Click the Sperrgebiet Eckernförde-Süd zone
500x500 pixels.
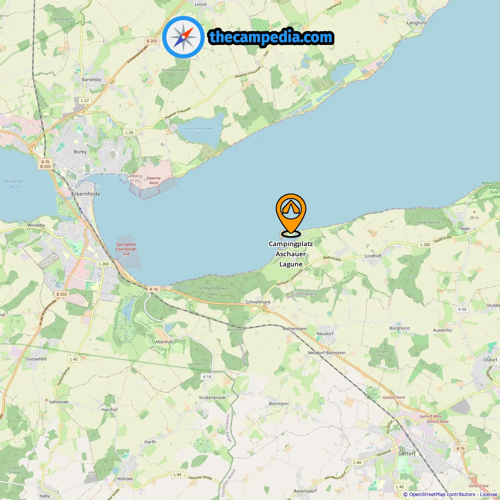[x=126, y=249]
